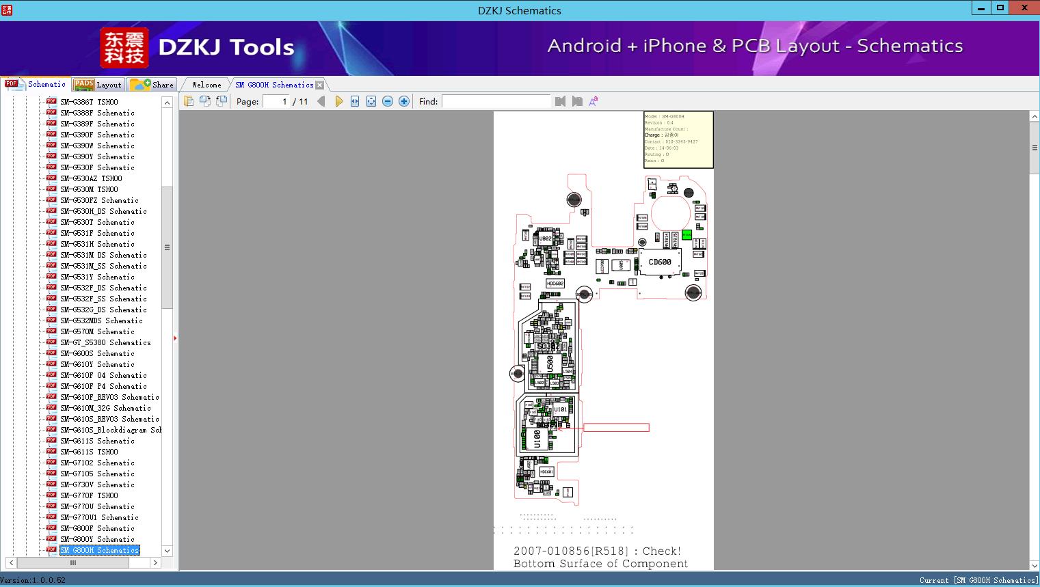Image resolution: width=1040 pixels, height=587 pixels.
Task: Select SM-G800Y Schematic
Action: click(x=97, y=539)
